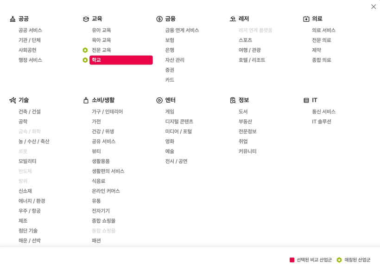Screen dimensions: 380x271
Task: Select the highlighted 학교 industry
Action: pos(121,60)
